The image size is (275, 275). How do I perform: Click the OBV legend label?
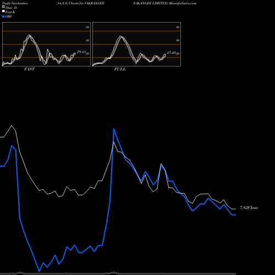(9, 16)
